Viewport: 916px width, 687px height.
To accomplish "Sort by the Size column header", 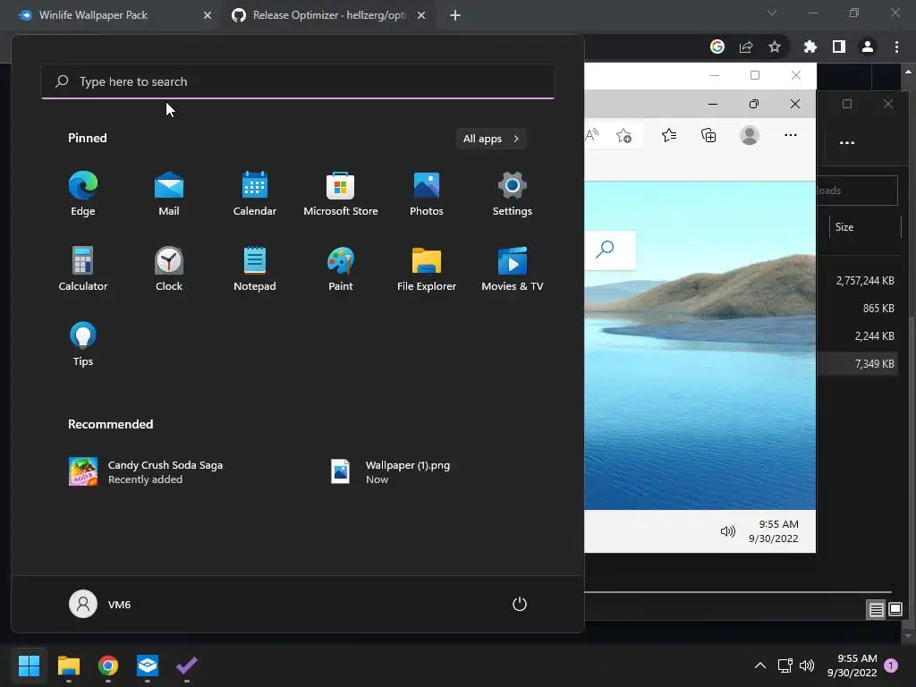I will pyautogui.click(x=865, y=227).
